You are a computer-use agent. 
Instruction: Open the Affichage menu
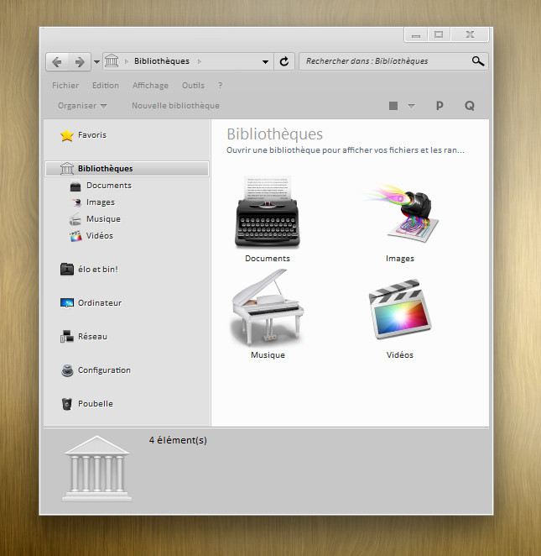(150, 86)
